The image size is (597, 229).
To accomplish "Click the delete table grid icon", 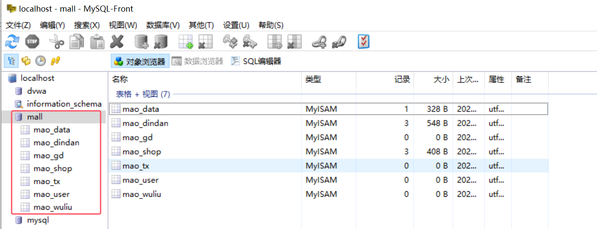I will click(x=205, y=42).
